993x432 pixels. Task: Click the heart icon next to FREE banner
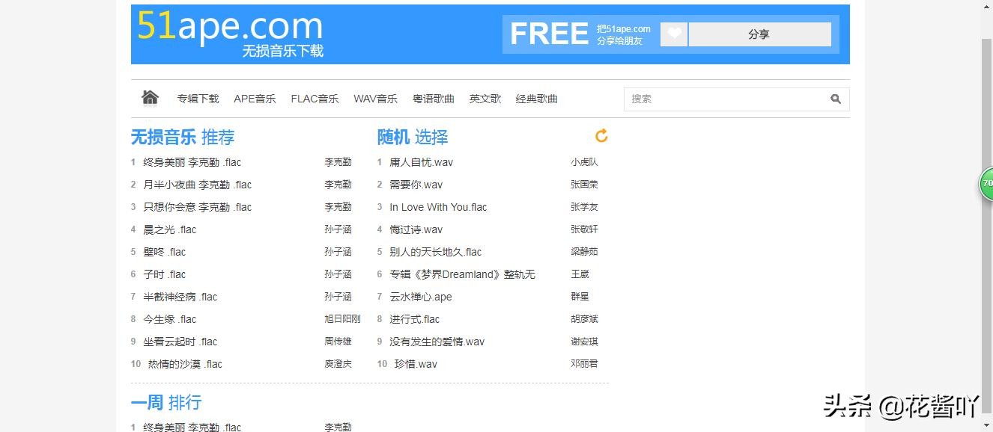tap(672, 34)
